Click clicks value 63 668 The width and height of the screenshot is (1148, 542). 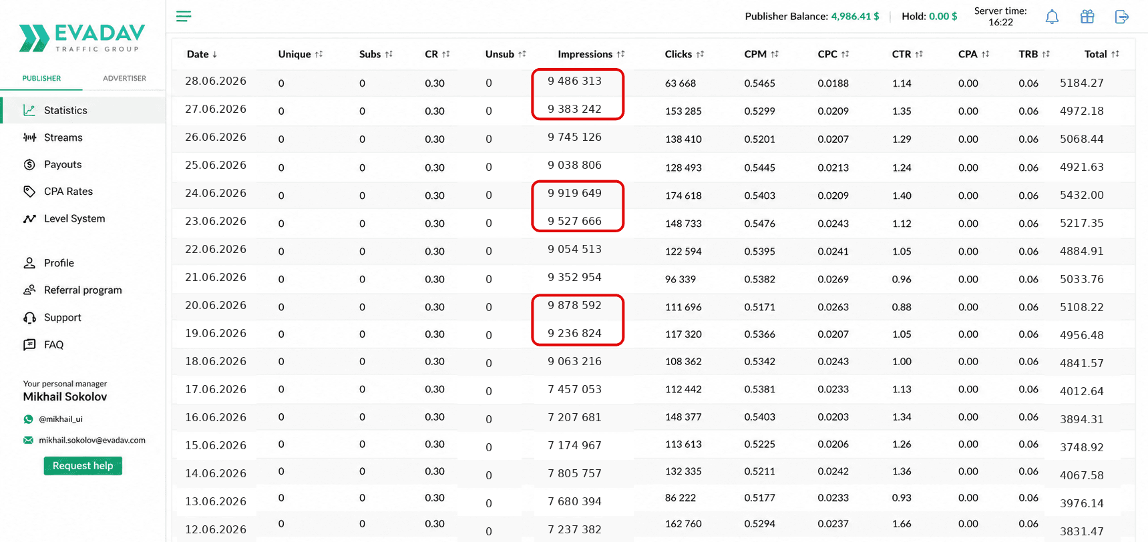(x=681, y=83)
